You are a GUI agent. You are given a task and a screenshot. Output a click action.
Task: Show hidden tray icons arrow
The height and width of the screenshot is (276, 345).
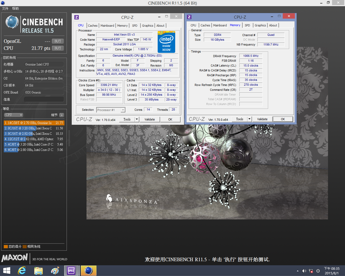298,271
